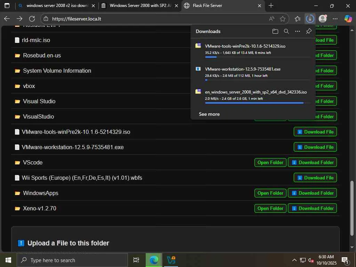Click en_windows_server_2008 iso download entry

(253, 96)
